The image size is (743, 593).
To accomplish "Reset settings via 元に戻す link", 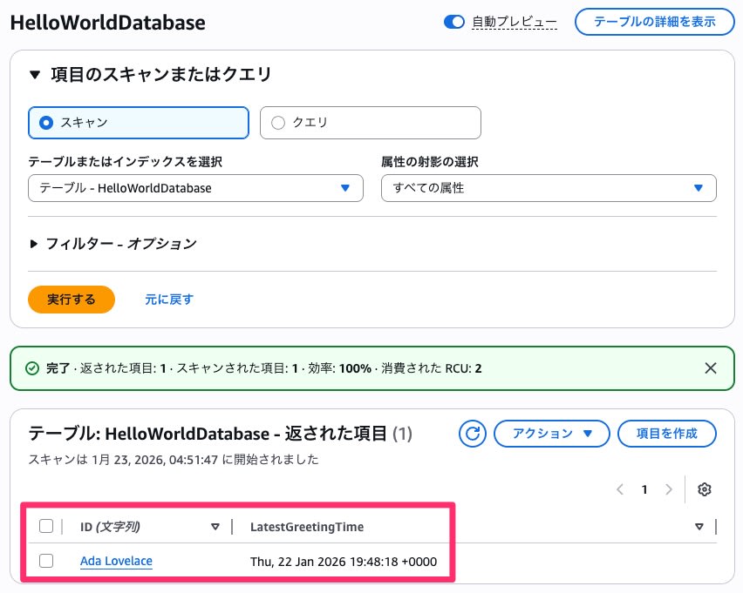I will click(168, 298).
